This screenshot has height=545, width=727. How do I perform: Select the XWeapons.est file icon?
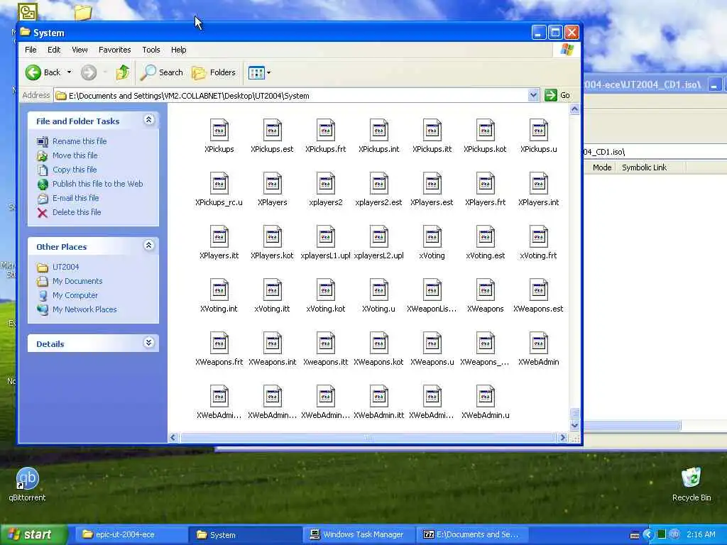(538, 290)
